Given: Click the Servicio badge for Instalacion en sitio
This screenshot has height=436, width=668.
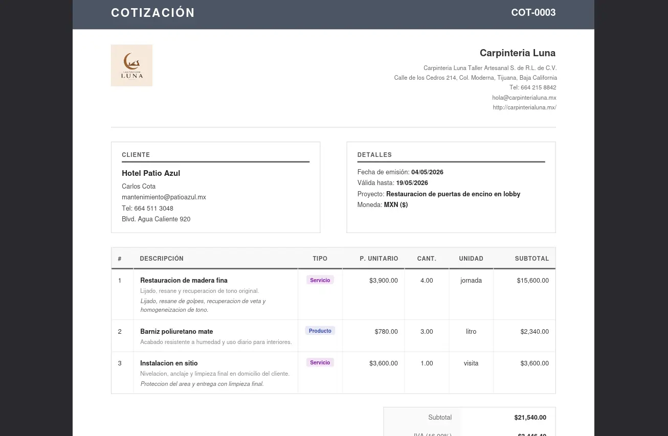Looking at the screenshot, I should click(320, 362).
